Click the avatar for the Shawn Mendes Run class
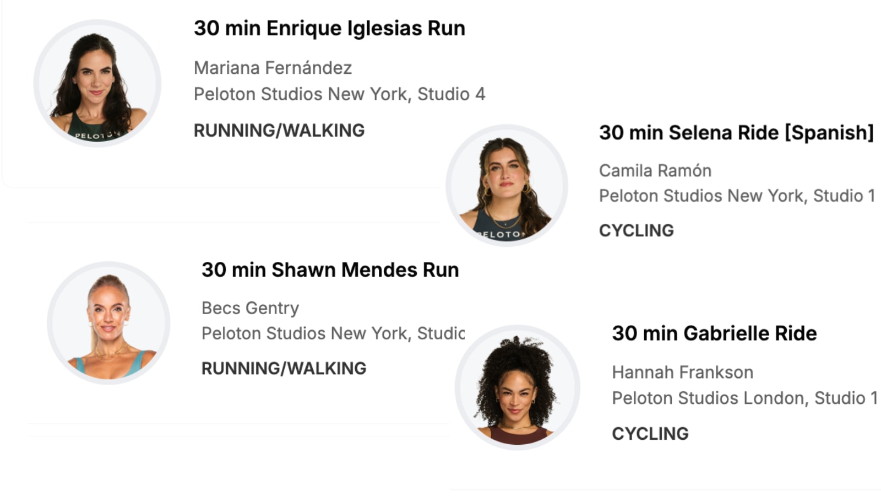The height and width of the screenshot is (496, 881). click(108, 323)
